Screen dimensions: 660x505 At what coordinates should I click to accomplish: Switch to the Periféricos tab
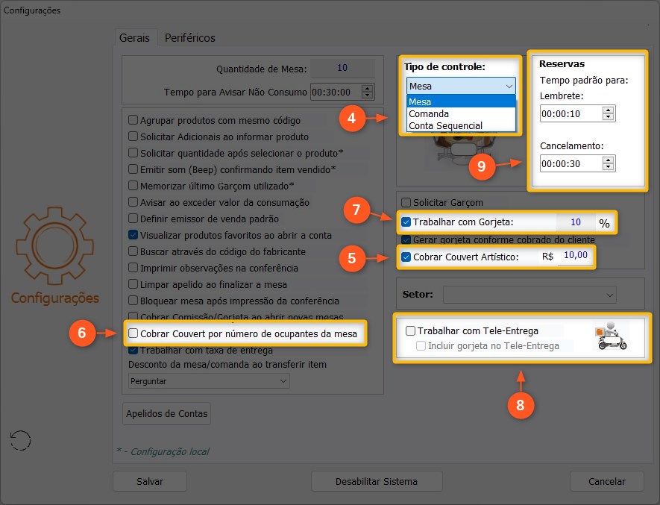coord(189,37)
